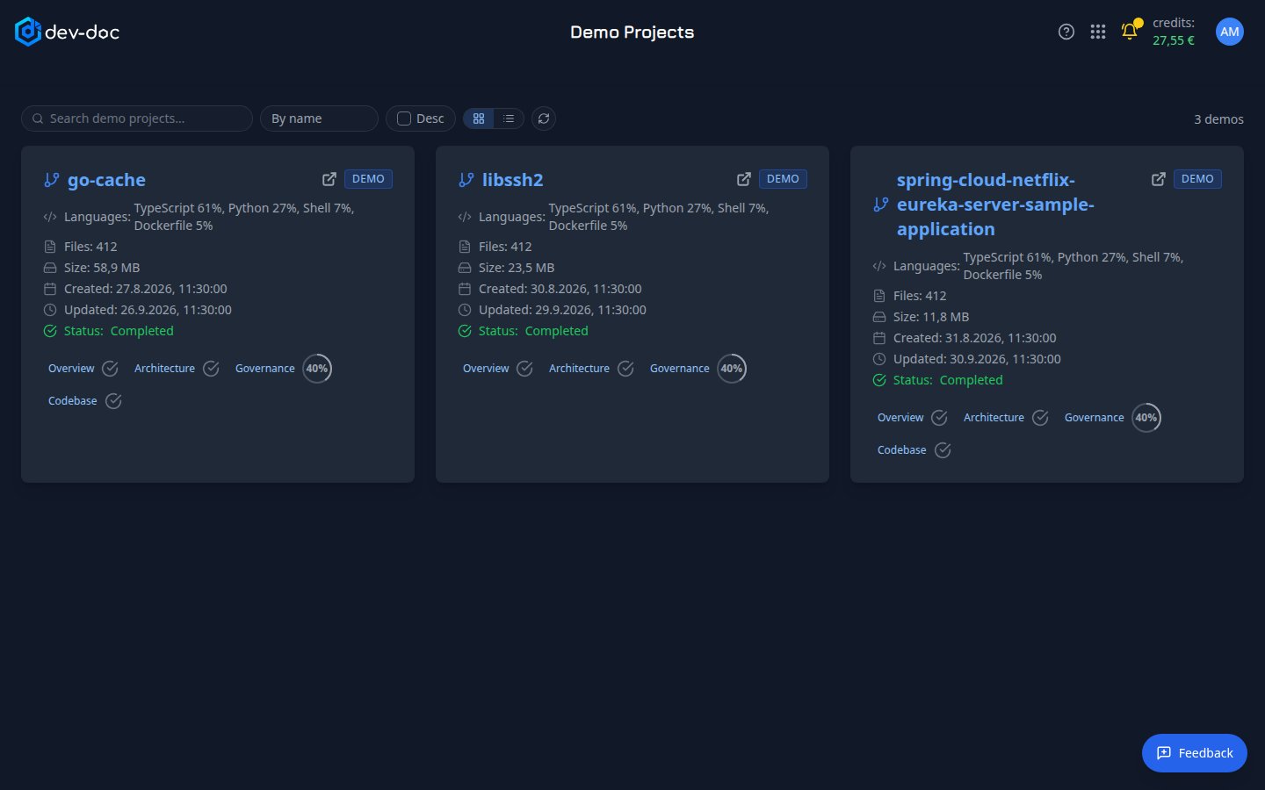This screenshot has height=790, width=1265.
Task: Open go-cache Architecture section
Action: coord(164,369)
